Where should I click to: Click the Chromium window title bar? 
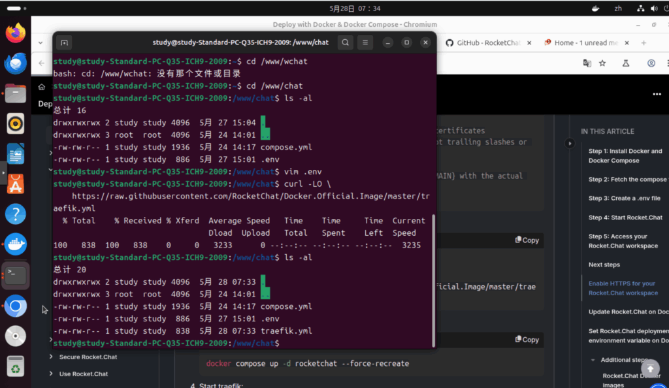(x=355, y=24)
